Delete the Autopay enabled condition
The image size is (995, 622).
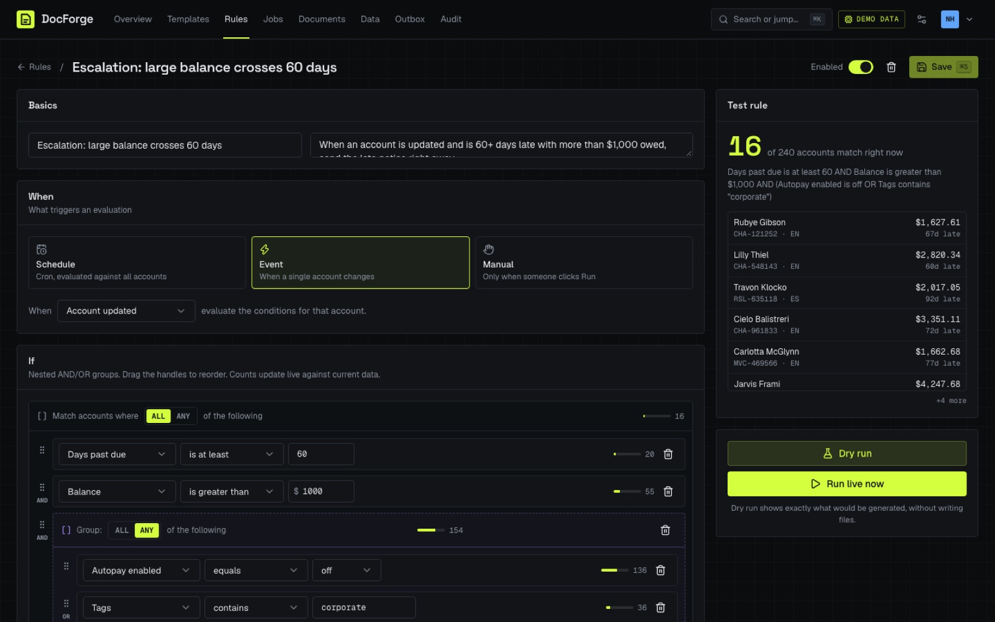click(x=660, y=570)
